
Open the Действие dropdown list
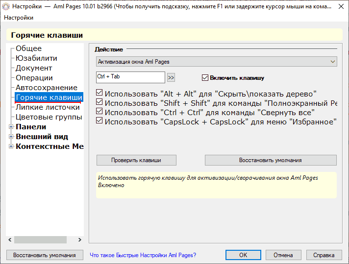pos(217,62)
